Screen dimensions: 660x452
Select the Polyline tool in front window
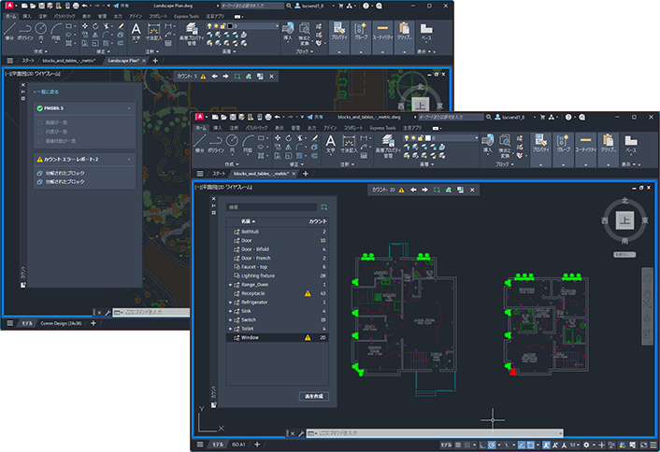point(216,143)
